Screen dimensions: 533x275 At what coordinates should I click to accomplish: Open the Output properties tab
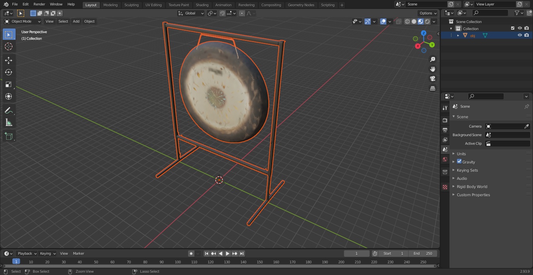(x=445, y=130)
